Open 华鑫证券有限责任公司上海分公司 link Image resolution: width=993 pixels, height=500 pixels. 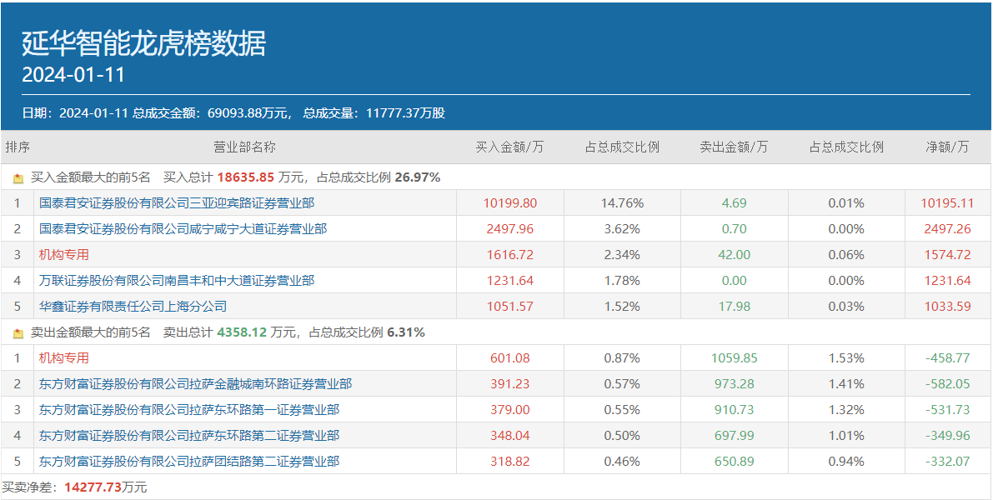pos(133,307)
